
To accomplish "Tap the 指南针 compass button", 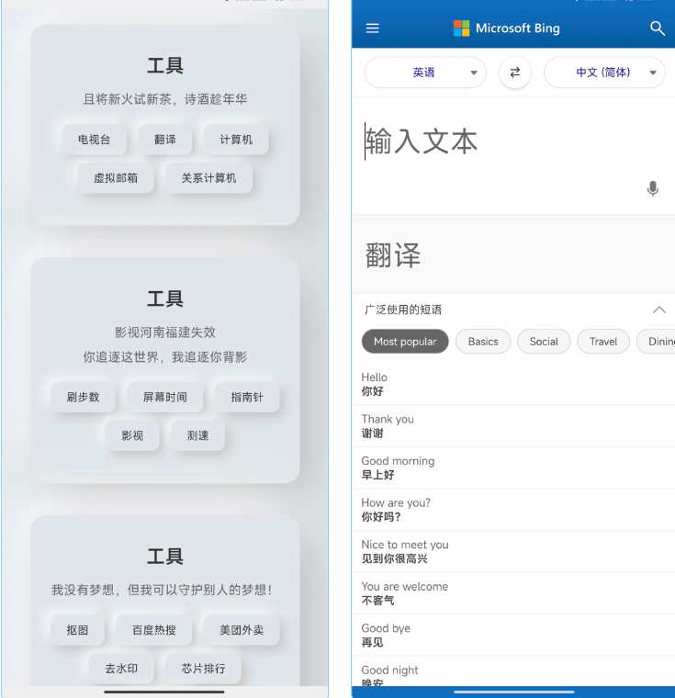I will pos(246,398).
